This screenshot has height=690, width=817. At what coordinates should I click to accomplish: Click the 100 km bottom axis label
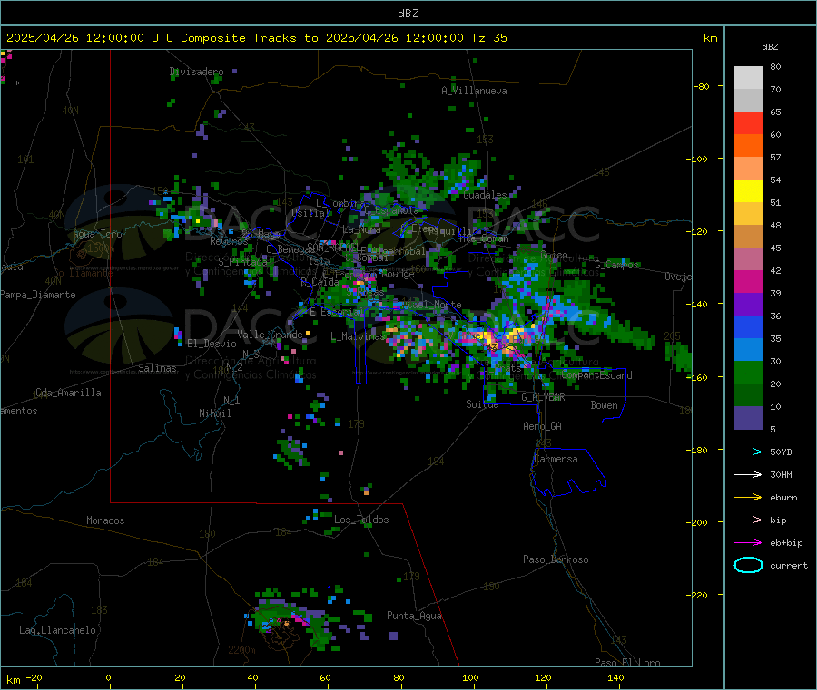coord(470,677)
